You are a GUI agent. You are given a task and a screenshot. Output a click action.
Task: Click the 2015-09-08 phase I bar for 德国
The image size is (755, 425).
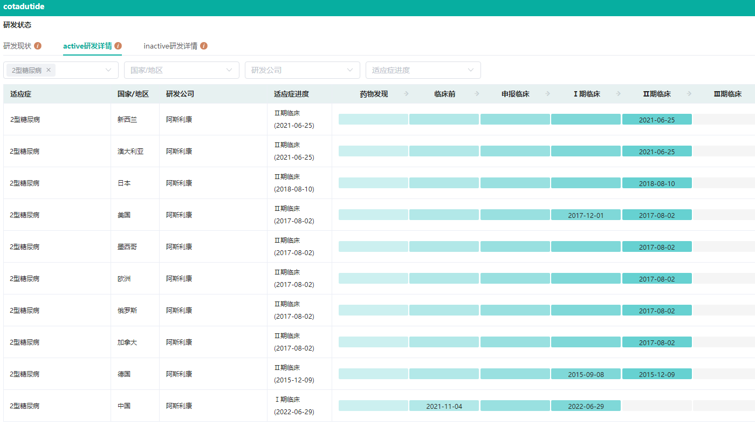pos(586,374)
